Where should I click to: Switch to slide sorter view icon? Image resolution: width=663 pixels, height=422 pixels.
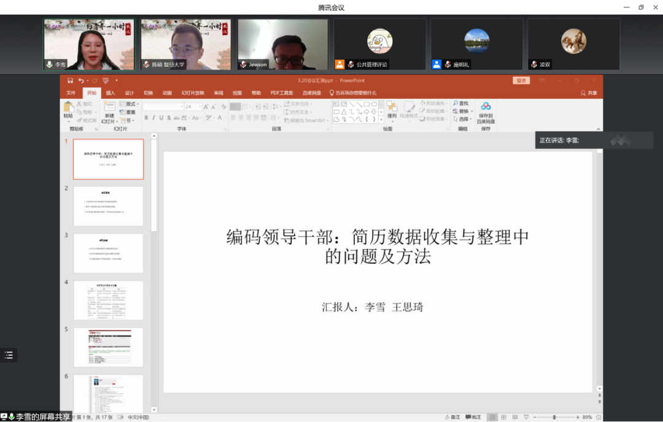click(x=503, y=417)
